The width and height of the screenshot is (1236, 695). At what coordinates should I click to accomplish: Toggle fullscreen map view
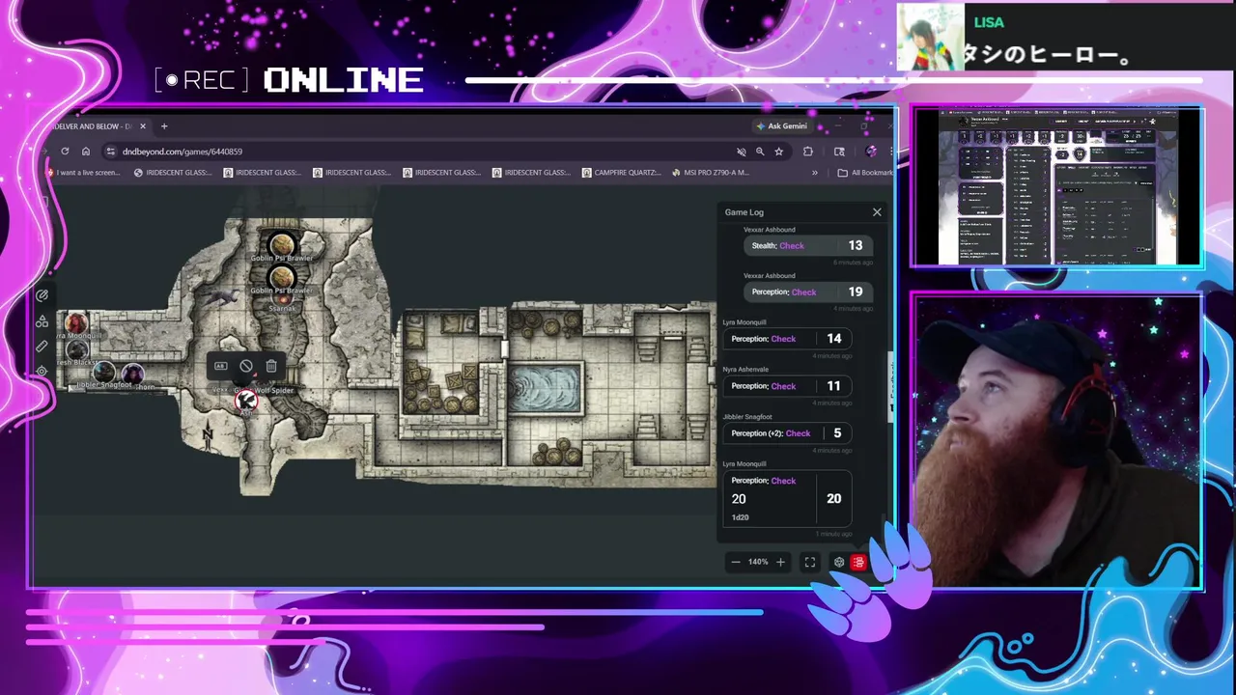pos(810,562)
